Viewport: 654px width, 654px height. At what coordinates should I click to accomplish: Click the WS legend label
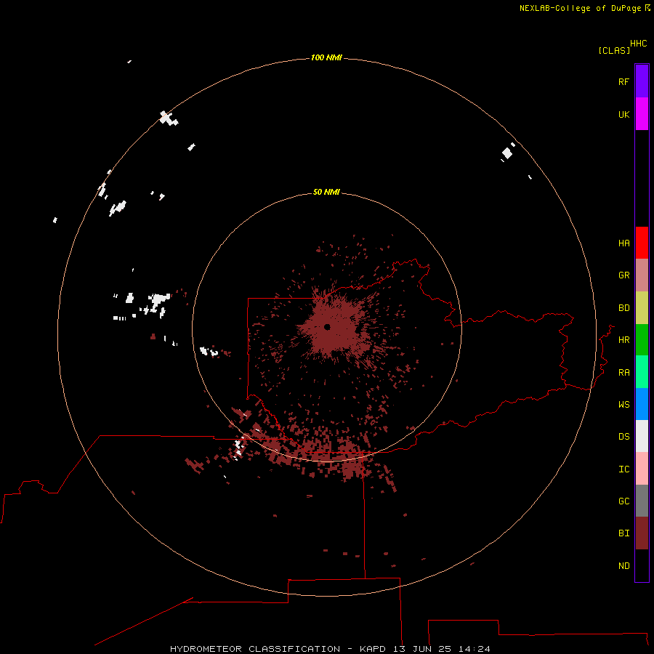624,404
